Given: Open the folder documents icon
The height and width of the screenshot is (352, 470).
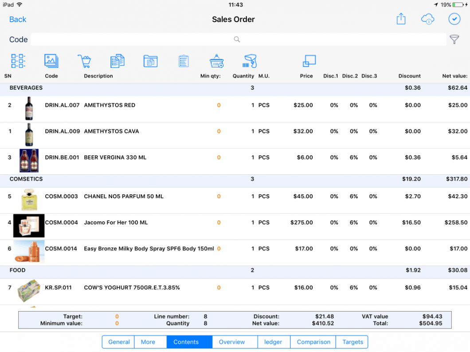Looking at the screenshot, I should 150,61.
